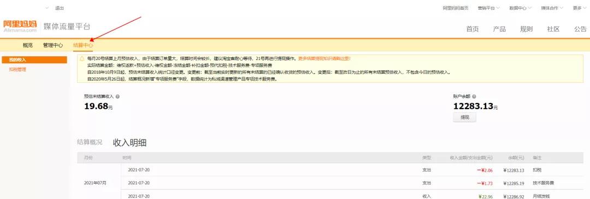590x199 pixels.
Task: Click the 12283.13 account balance value
Action: coord(473,106)
